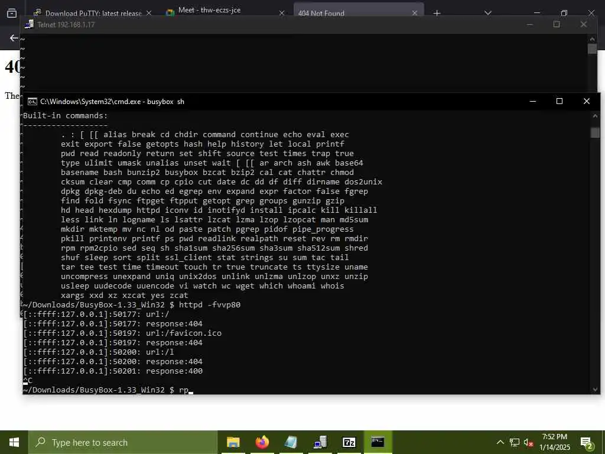605x454 pixels.
Task: Select the 404 Not Found browser tab
Action: point(321,13)
